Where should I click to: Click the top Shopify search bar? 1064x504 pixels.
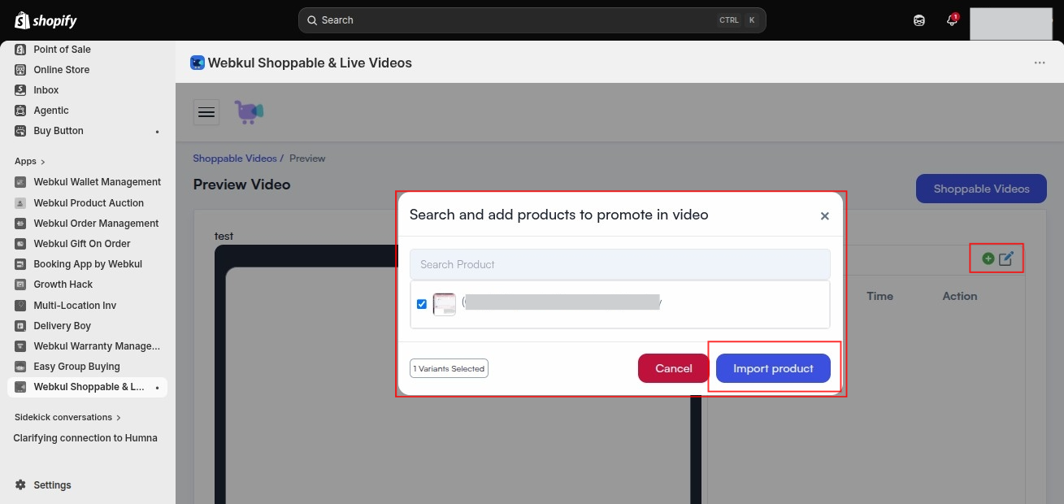532,20
